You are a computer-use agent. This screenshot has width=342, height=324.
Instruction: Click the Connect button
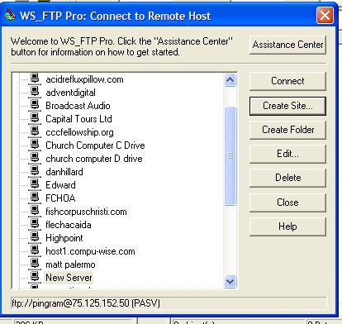tap(287, 81)
